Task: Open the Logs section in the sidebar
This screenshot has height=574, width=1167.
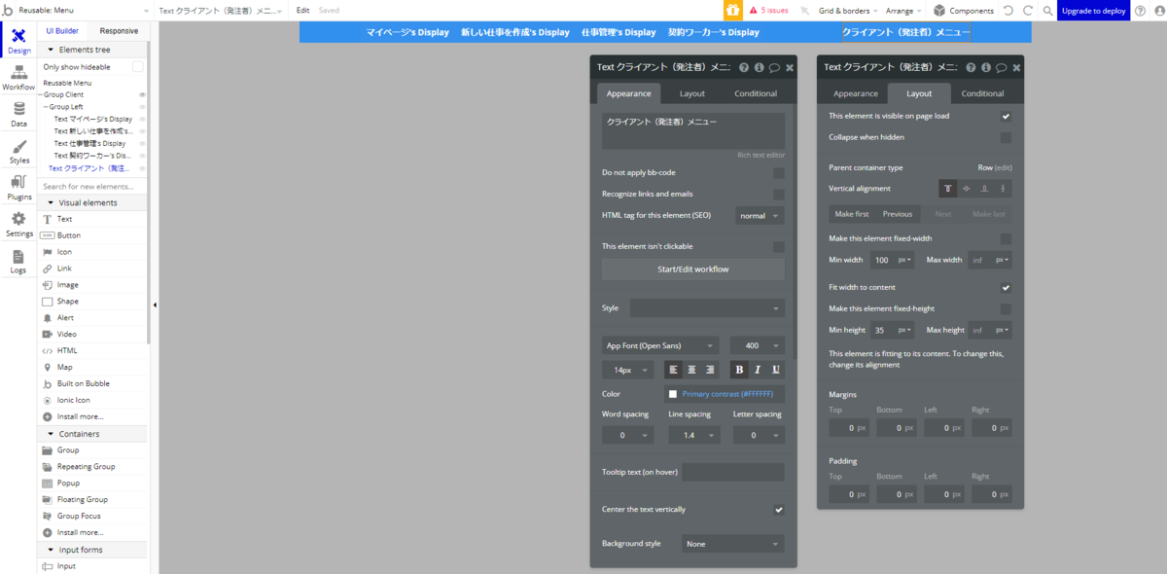Action: click(18, 262)
